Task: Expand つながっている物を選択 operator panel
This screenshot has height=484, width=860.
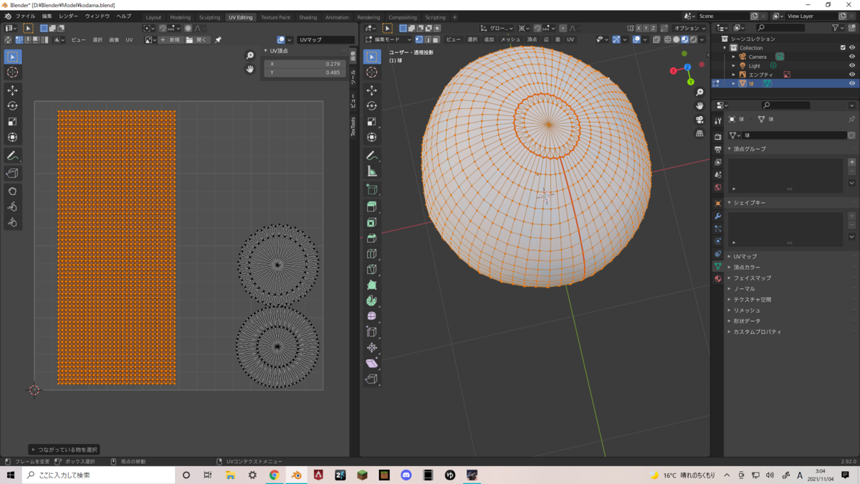Action: tap(64, 450)
